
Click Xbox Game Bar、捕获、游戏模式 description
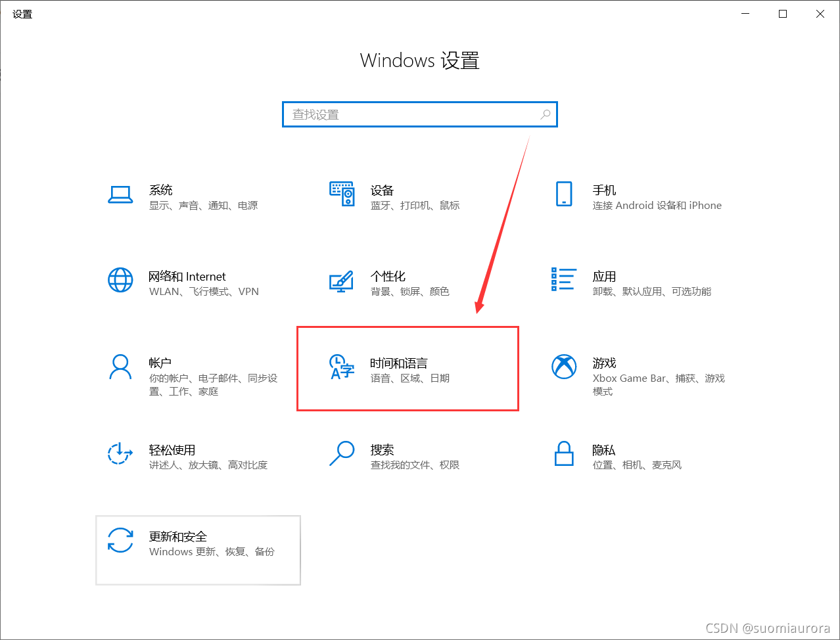(659, 385)
